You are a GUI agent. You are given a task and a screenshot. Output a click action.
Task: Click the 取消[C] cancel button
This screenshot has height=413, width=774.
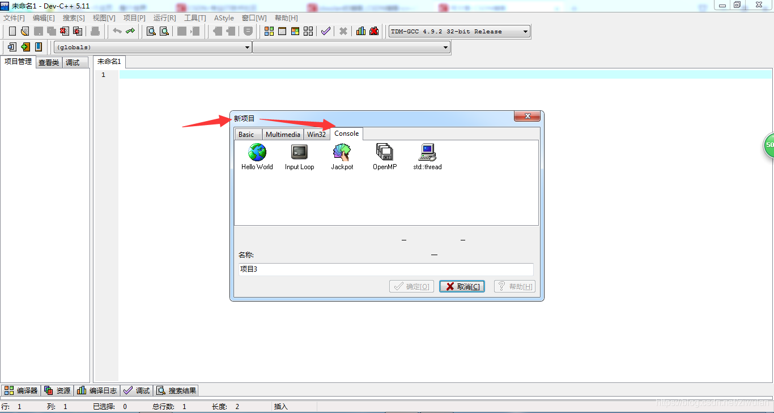point(462,286)
